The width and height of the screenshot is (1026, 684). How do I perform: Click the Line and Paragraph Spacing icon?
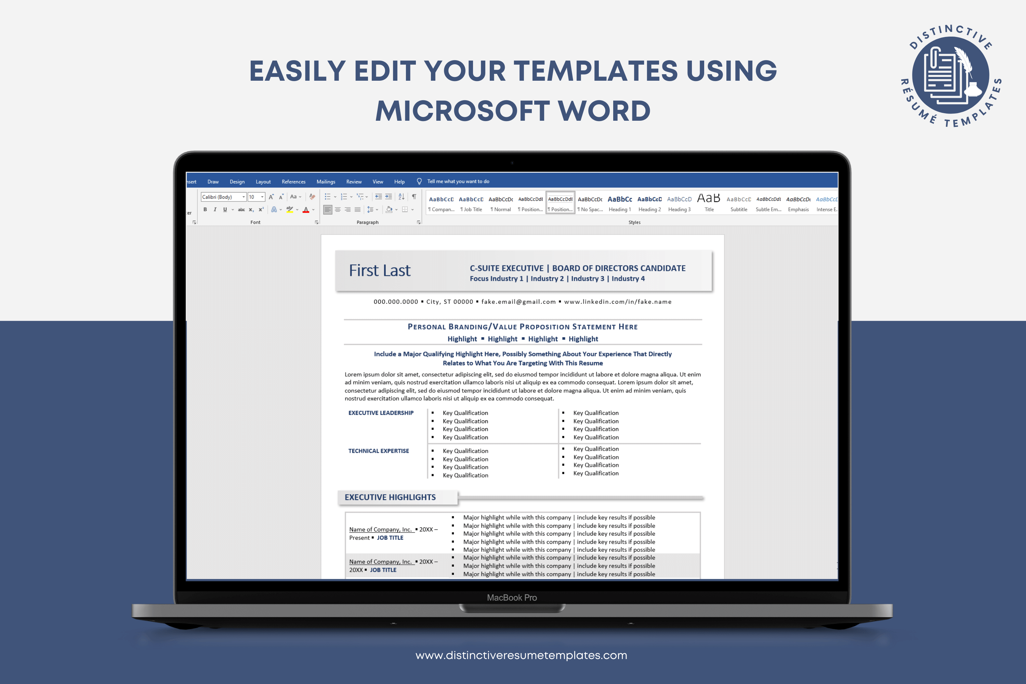[x=370, y=209]
